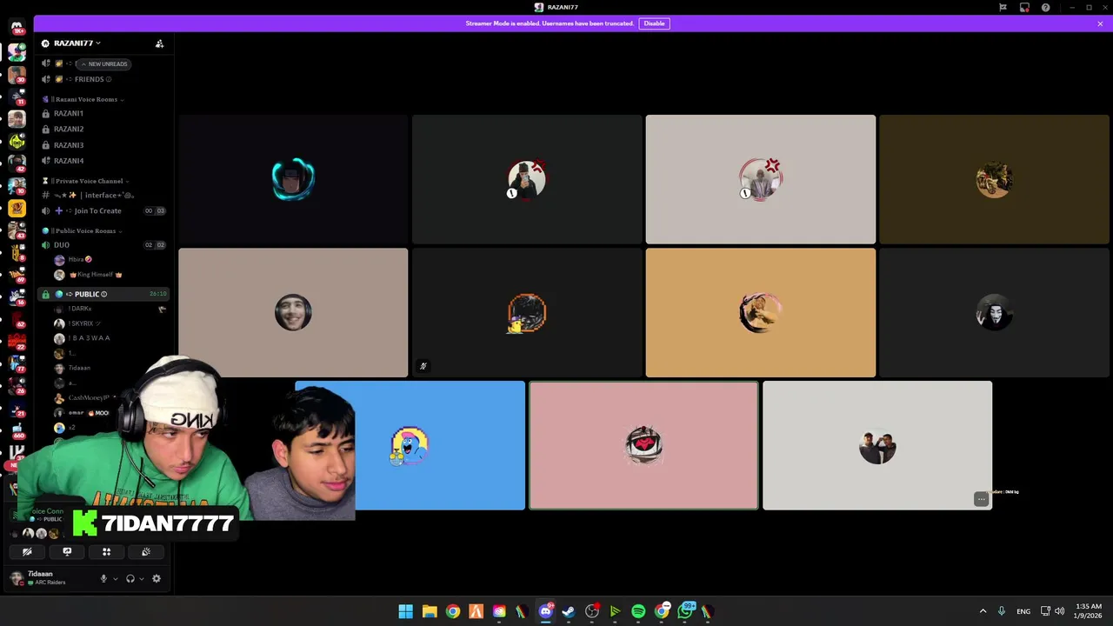Open the orange tiger server icon

[x=17, y=208]
